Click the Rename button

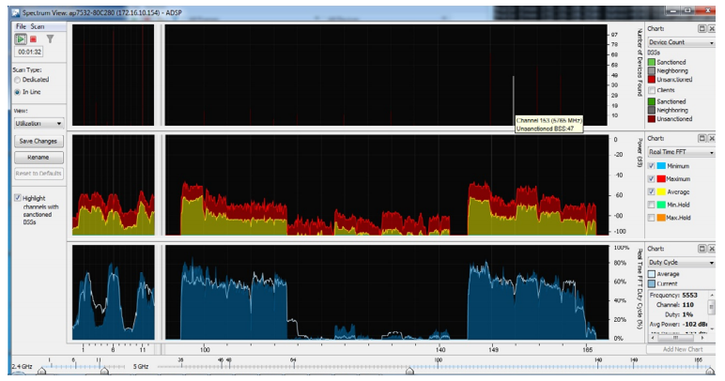(x=39, y=158)
